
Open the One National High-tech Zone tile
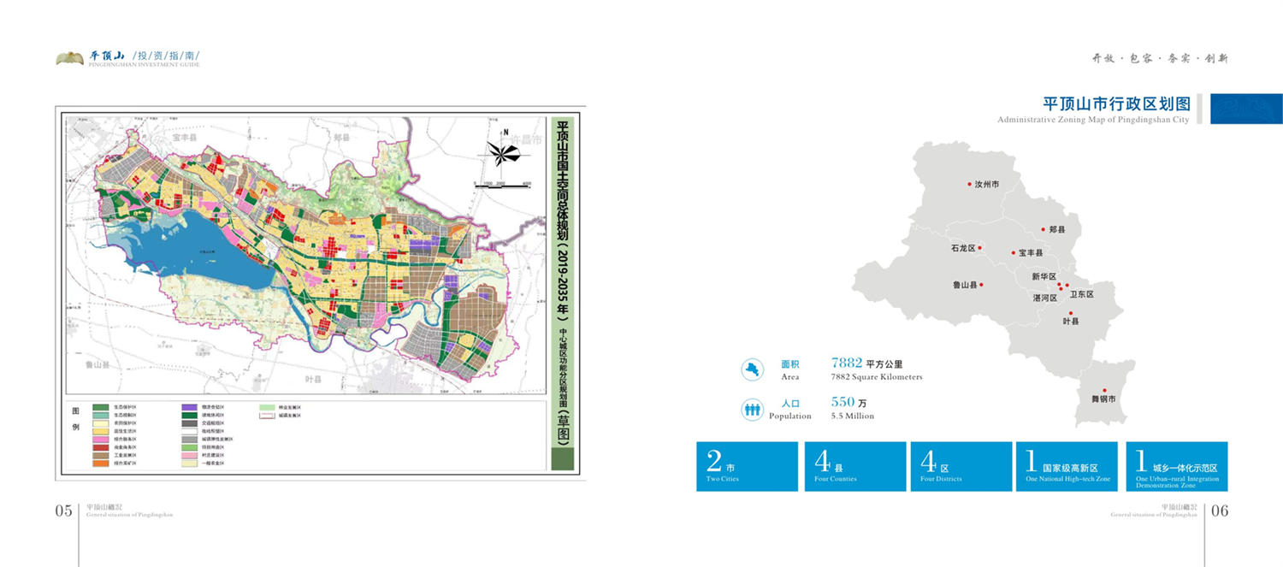pos(1066,466)
